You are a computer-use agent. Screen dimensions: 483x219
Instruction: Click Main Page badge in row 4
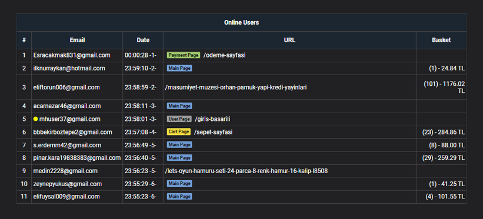click(179, 106)
